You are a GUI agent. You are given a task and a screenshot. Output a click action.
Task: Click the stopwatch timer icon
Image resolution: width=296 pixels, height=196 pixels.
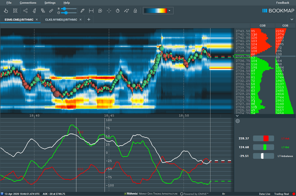[118, 11]
